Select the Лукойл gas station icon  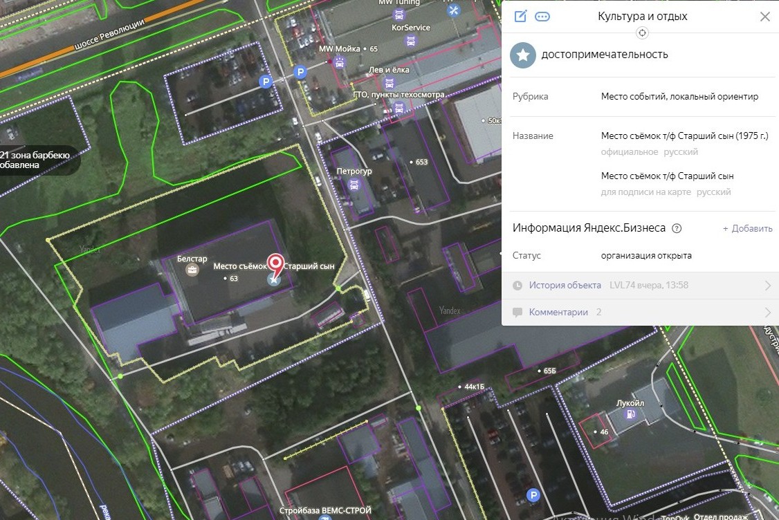(x=630, y=414)
